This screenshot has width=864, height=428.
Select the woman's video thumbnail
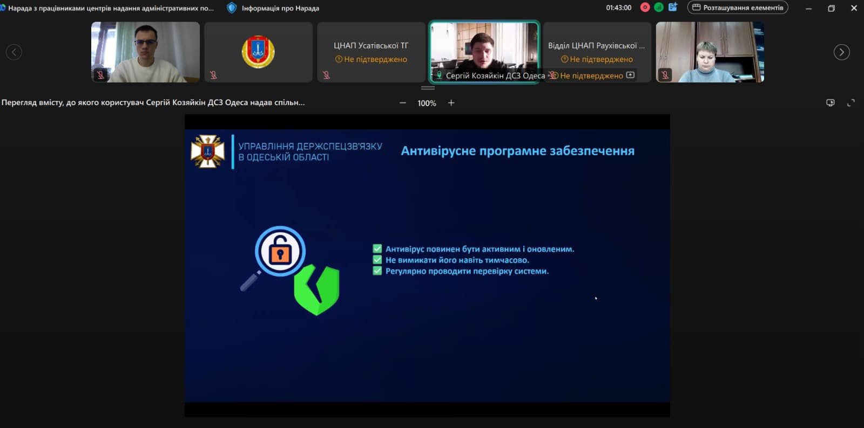tap(710, 52)
